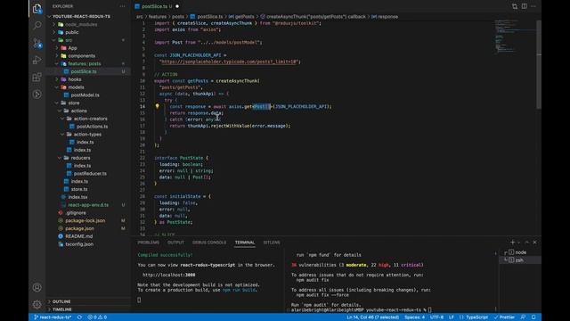
Task: Open editor more actions ellipsis
Action: [533, 6]
